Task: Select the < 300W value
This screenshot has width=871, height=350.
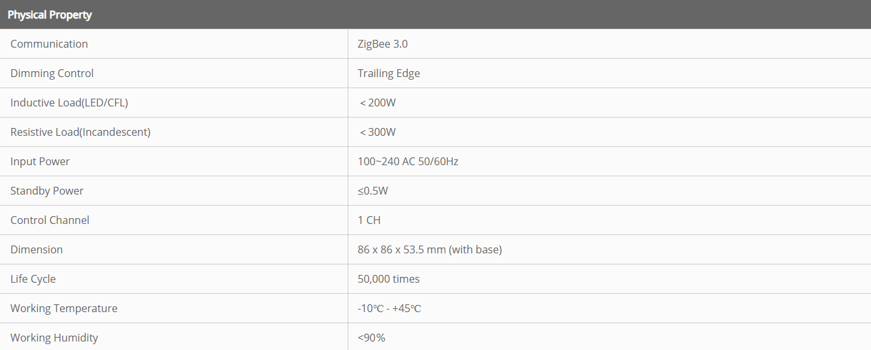Action: 378,132
